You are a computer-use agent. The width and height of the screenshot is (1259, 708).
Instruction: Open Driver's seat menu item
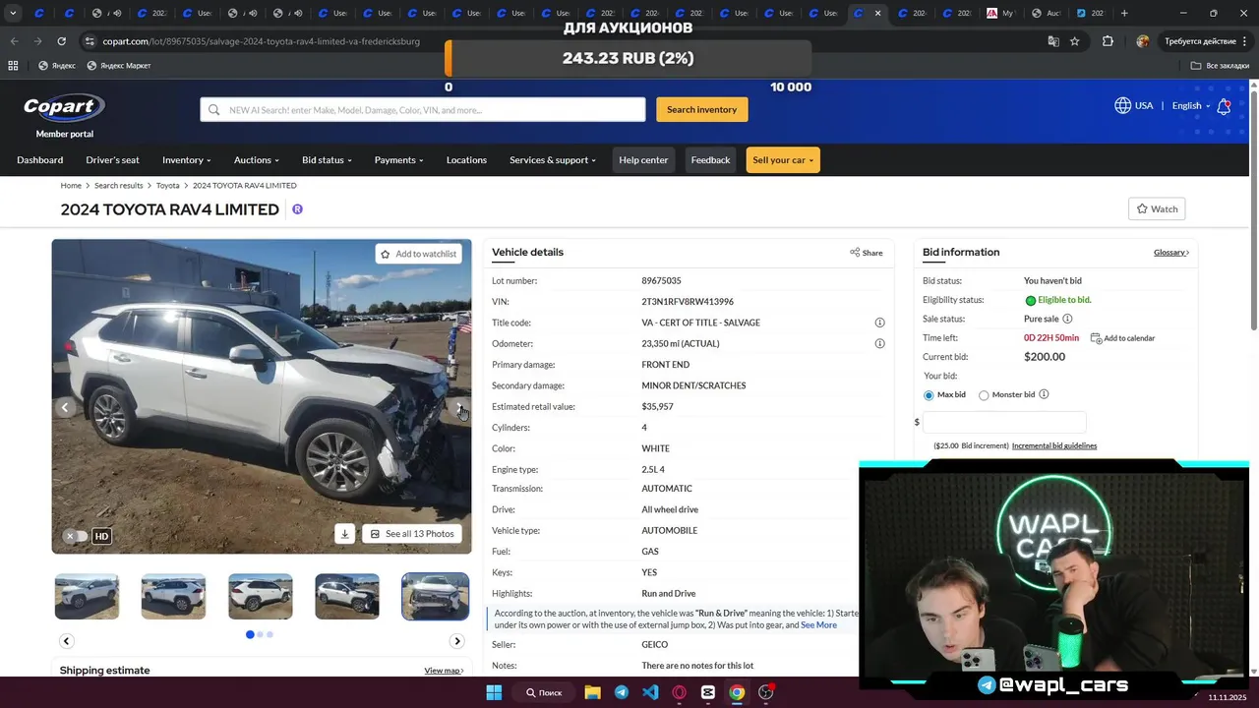coord(112,160)
